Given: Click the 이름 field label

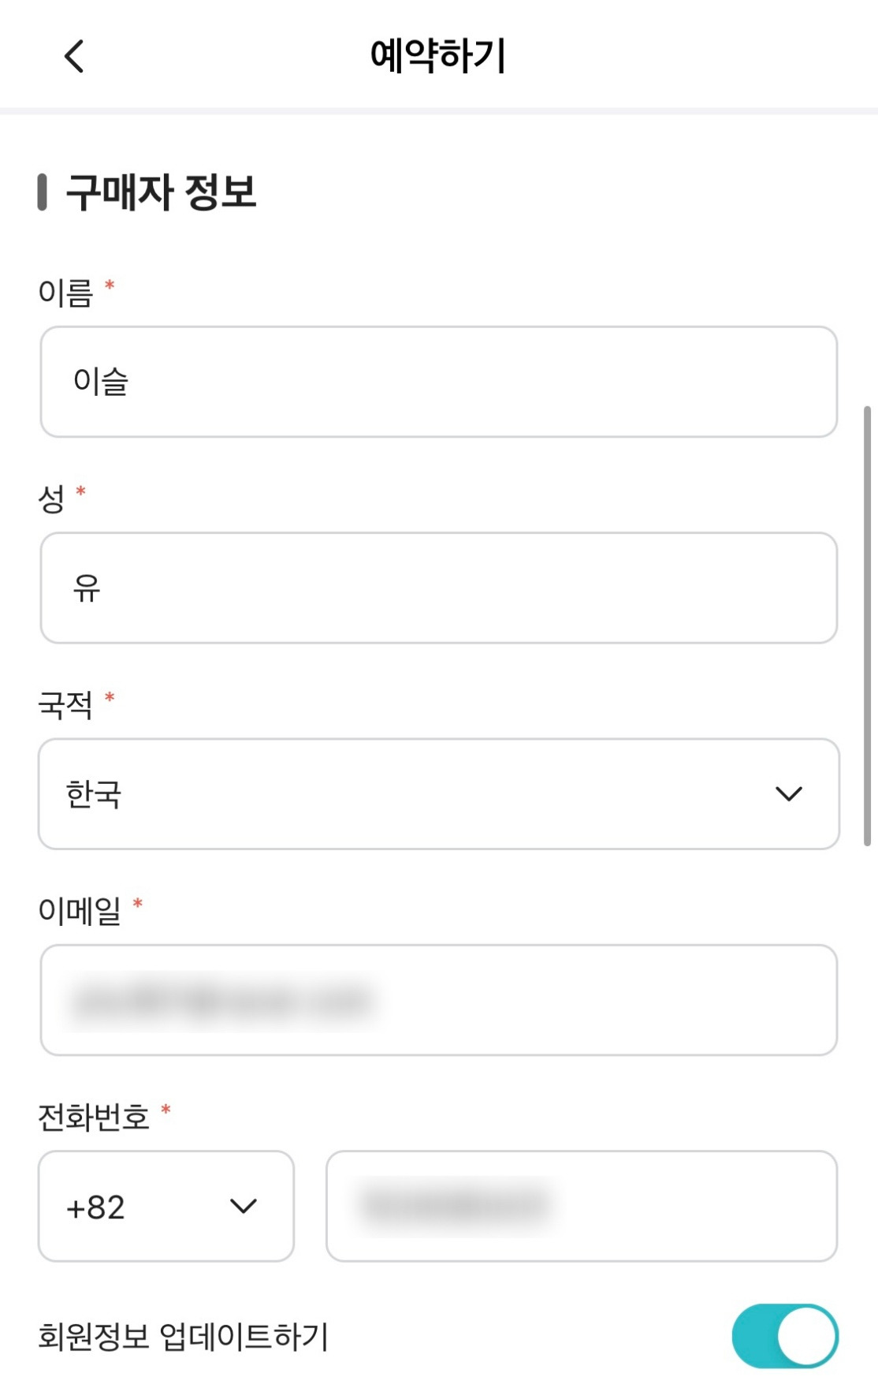Looking at the screenshot, I should coord(65,293).
